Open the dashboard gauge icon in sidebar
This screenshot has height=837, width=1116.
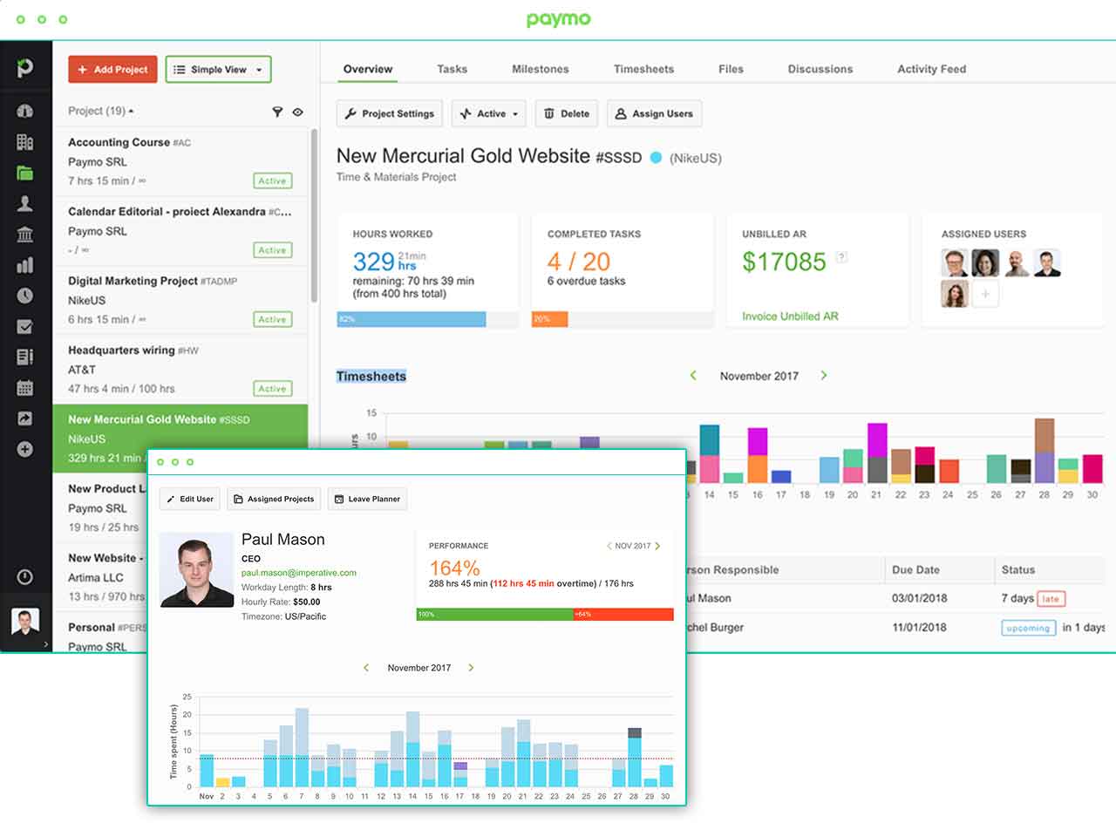click(x=25, y=111)
